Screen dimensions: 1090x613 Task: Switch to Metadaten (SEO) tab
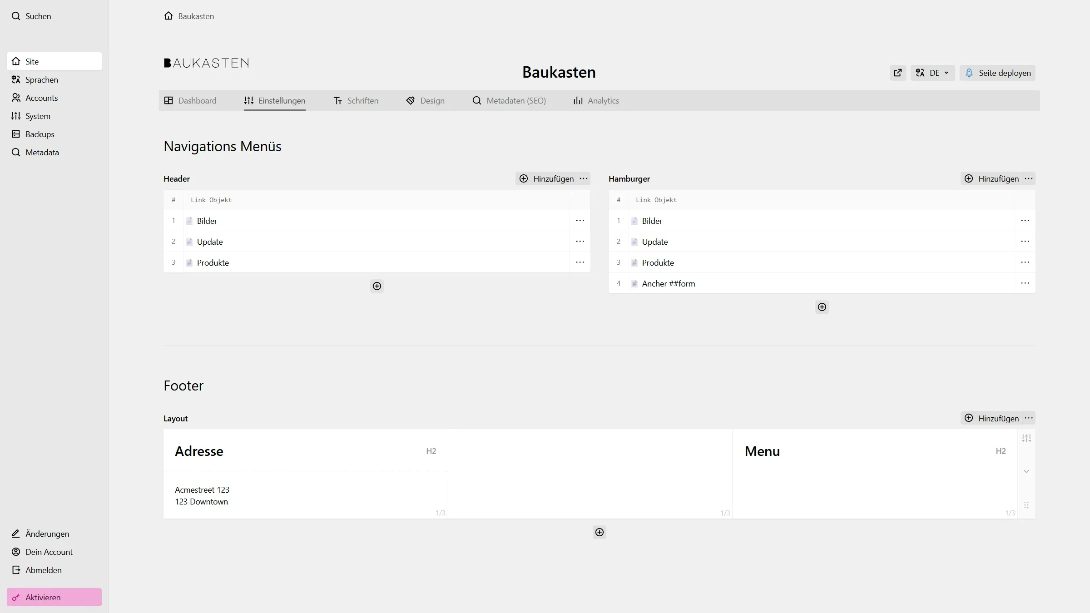(510, 101)
